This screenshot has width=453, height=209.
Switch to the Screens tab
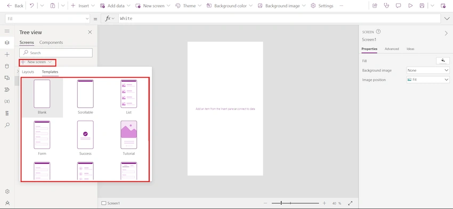(x=27, y=43)
